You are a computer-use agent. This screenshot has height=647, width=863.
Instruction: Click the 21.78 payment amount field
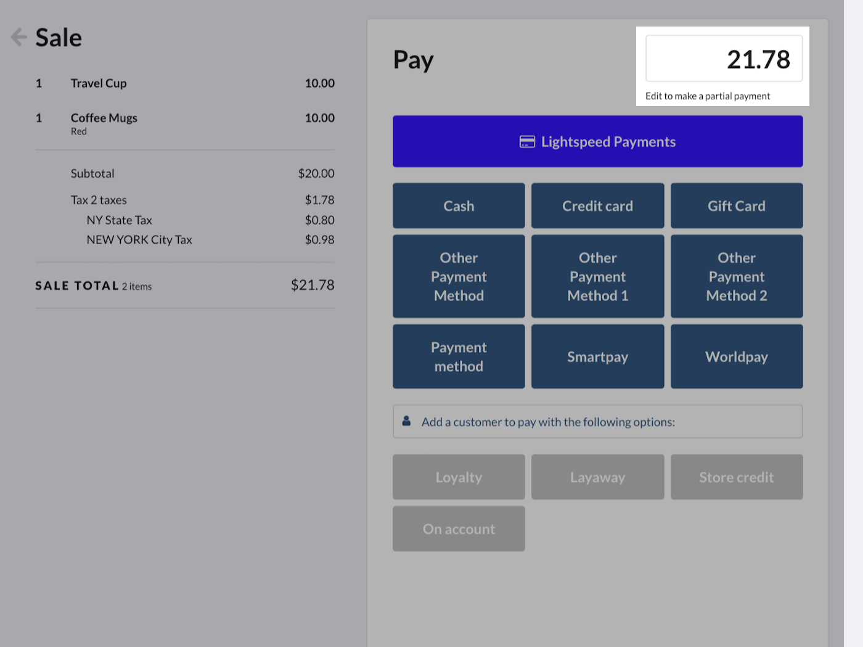(x=724, y=59)
